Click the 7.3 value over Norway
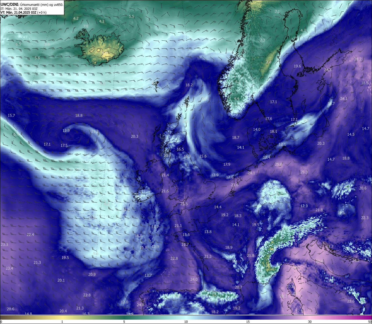372x324 pixels. [x=262, y=40]
